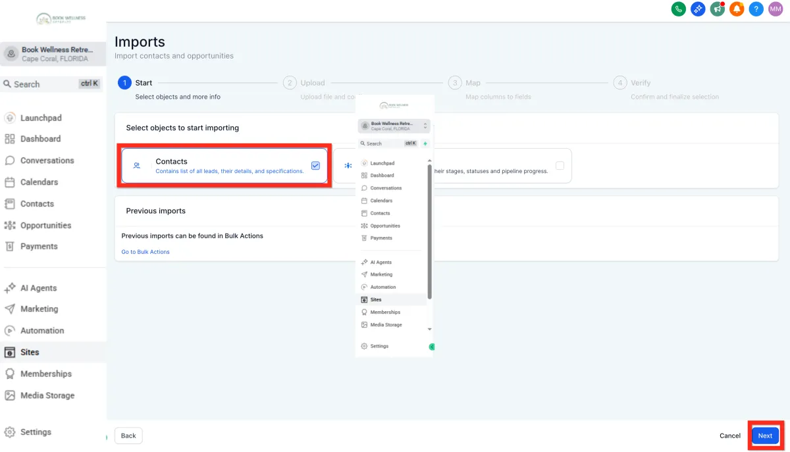
Task: Click the floating panel vertical scrollbar thumb
Action: (430, 231)
